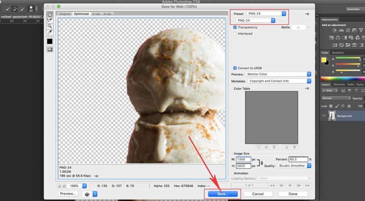Open the Preset PNG-24 dropdown
The width and height of the screenshot is (365, 201).
click(x=266, y=14)
